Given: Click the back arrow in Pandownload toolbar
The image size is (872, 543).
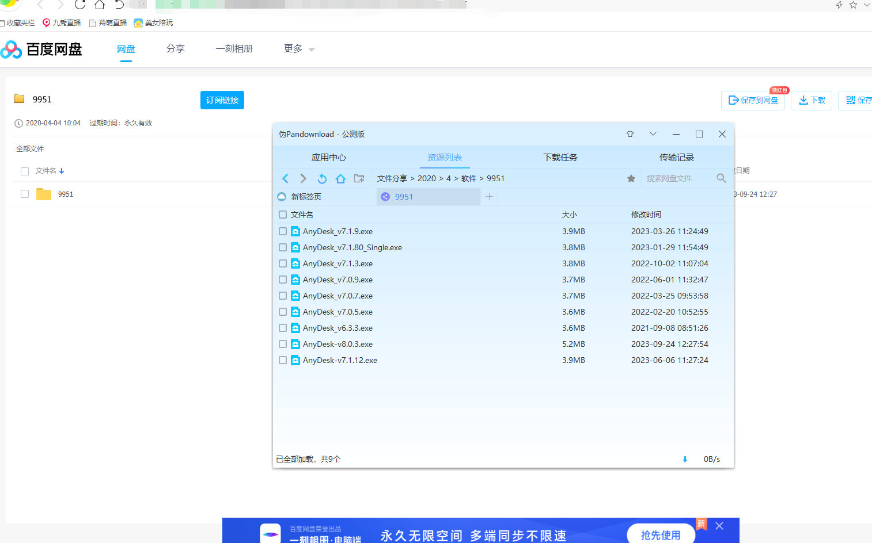Looking at the screenshot, I should (x=285, y=178).
